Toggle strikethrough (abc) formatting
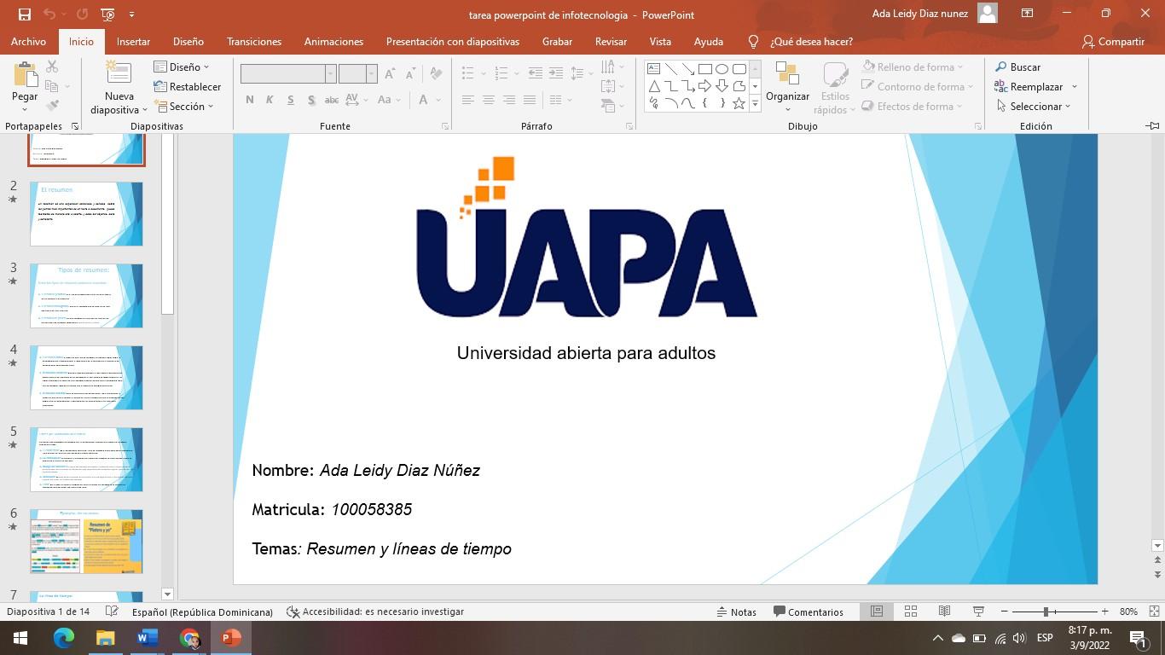This screenshot has width=1165, height=655. 332,100
